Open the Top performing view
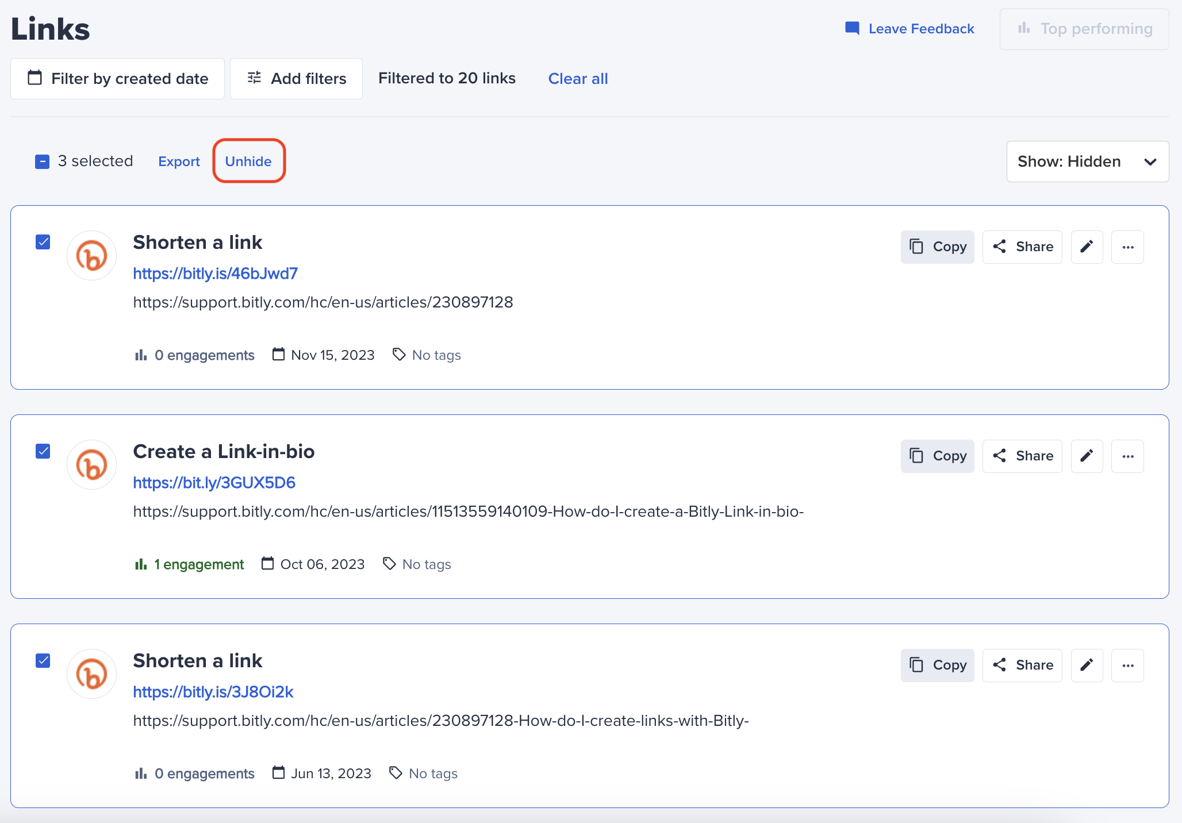Image resolution: width=1182 pixels, height=823 pixels. point(1084,29)
